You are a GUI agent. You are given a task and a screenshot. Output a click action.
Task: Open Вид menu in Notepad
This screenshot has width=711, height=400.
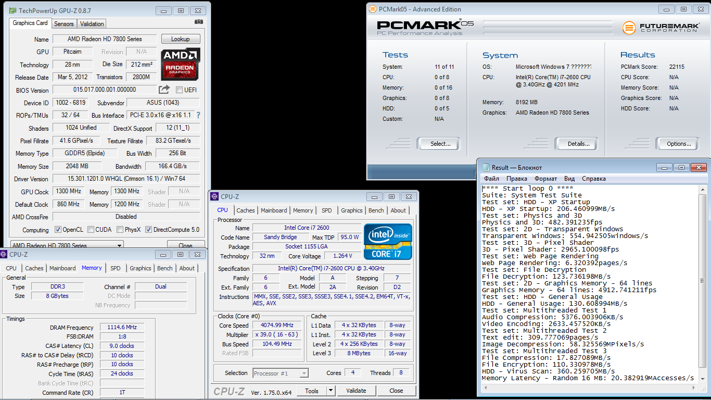click(x=569, y=179)
